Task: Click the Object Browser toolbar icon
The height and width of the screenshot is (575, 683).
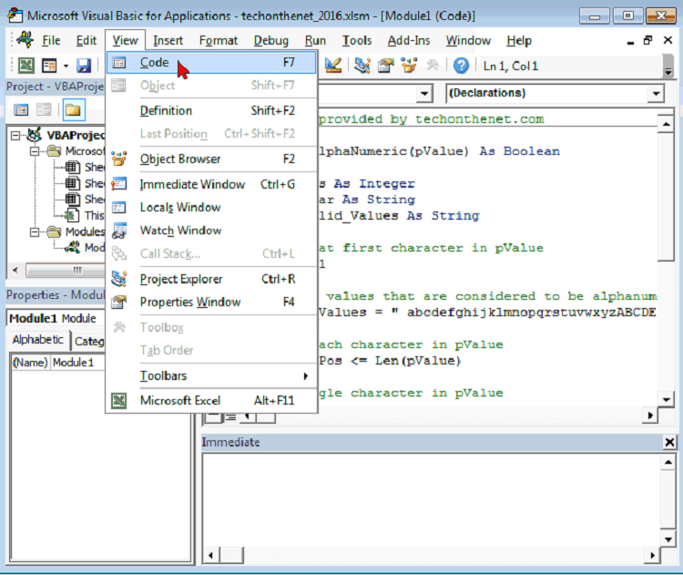Action: [x=409, y=66]
